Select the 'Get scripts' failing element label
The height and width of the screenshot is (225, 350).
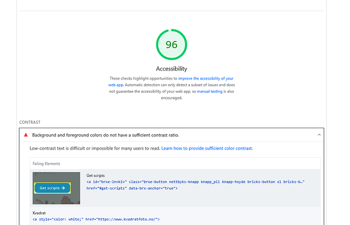point(96,175)
